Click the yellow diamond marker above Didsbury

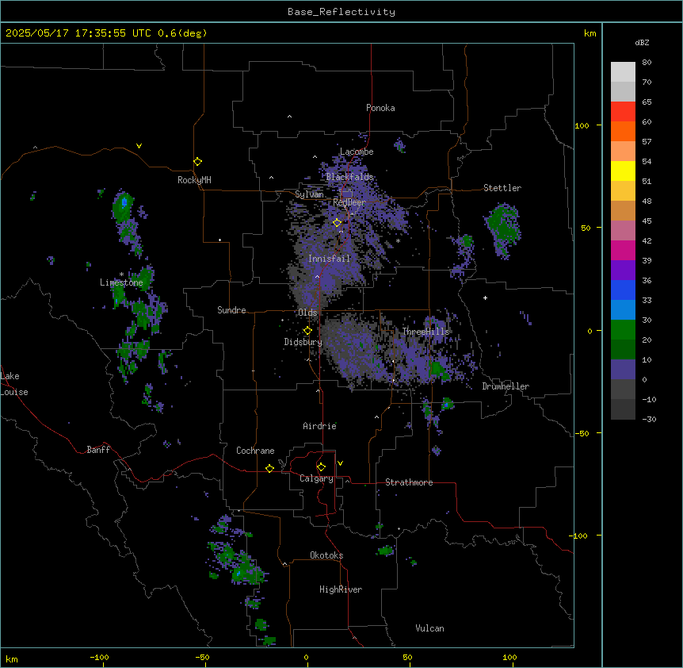click(307, 331)
